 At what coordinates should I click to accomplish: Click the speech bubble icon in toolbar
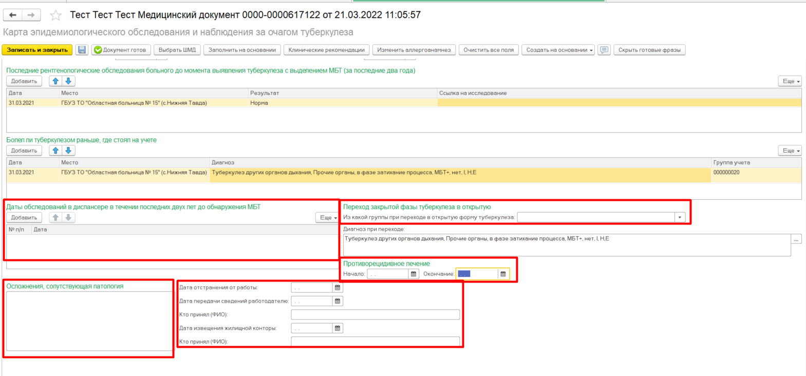coord(604,50)
